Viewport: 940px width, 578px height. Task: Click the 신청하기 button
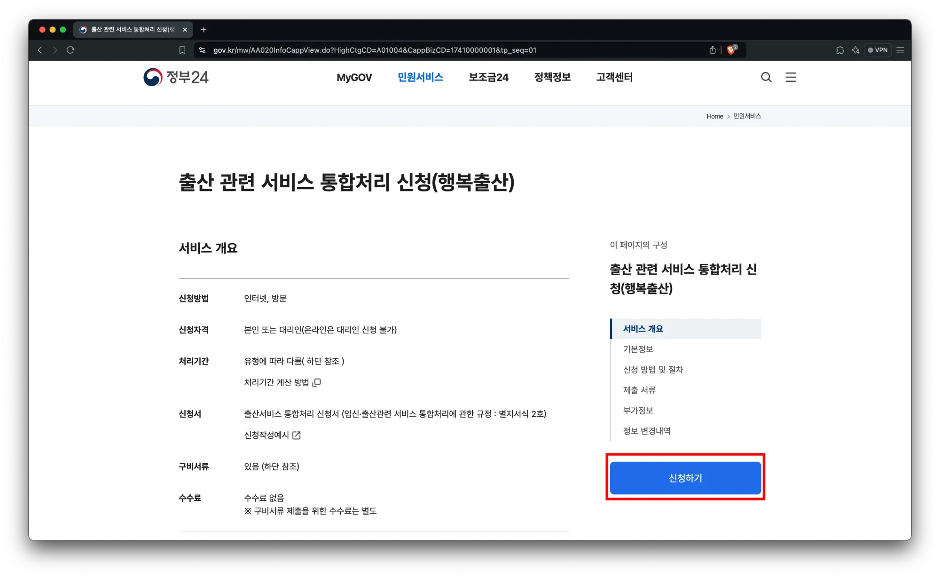click(x=686, y=478)
